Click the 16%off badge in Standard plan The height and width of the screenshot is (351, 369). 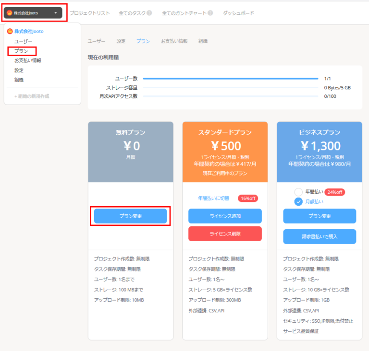pos(248,198)
